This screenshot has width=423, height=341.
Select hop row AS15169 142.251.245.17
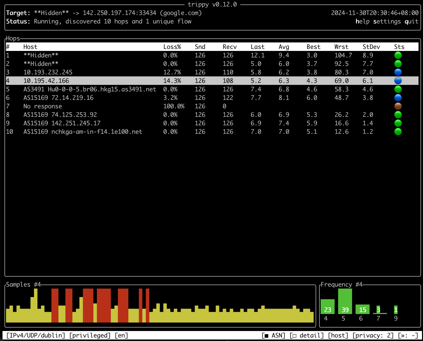[212, 123]
